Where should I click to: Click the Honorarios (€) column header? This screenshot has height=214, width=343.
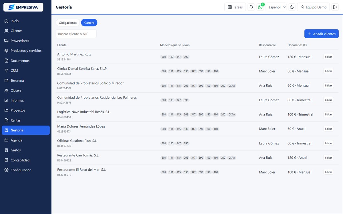click(297, 45)
